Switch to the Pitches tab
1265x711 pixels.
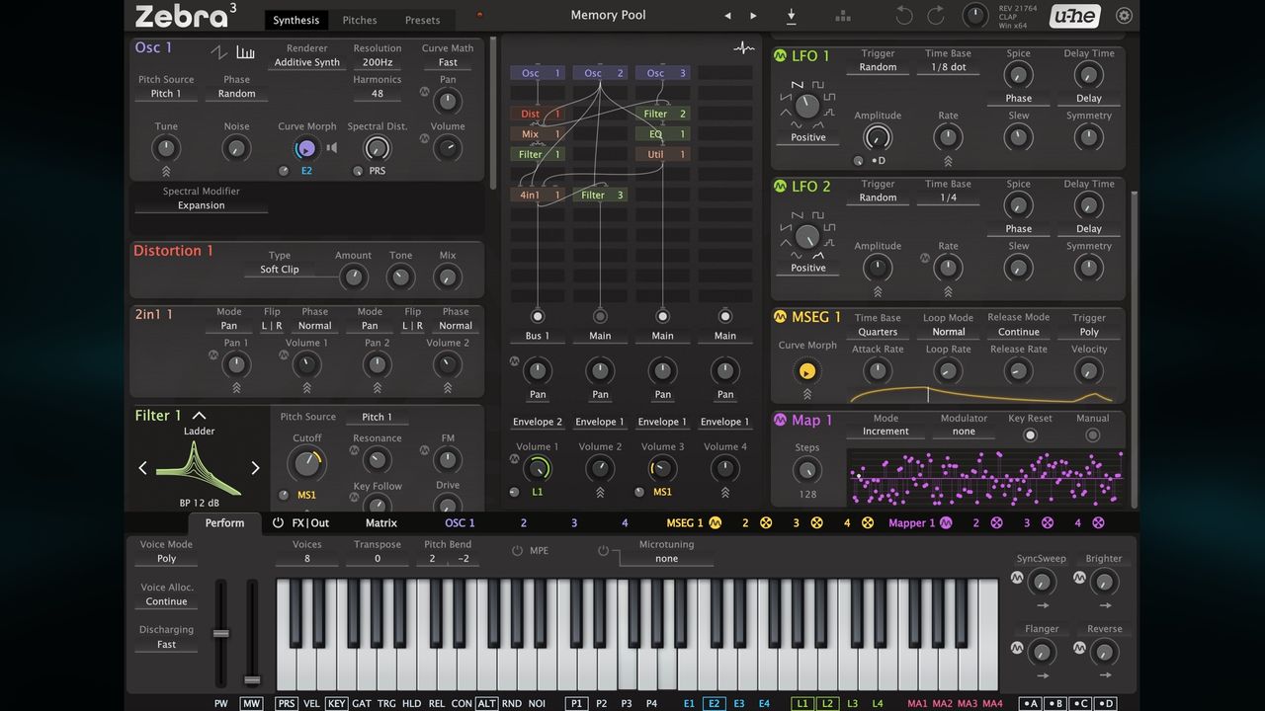pos(360,20)
